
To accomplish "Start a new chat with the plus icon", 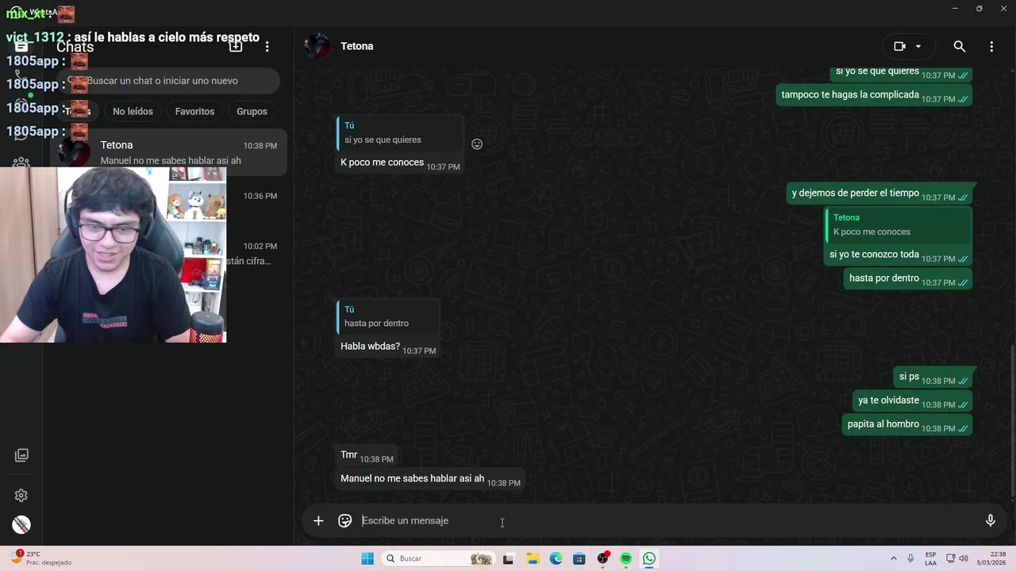I will (x=236, y=47).
